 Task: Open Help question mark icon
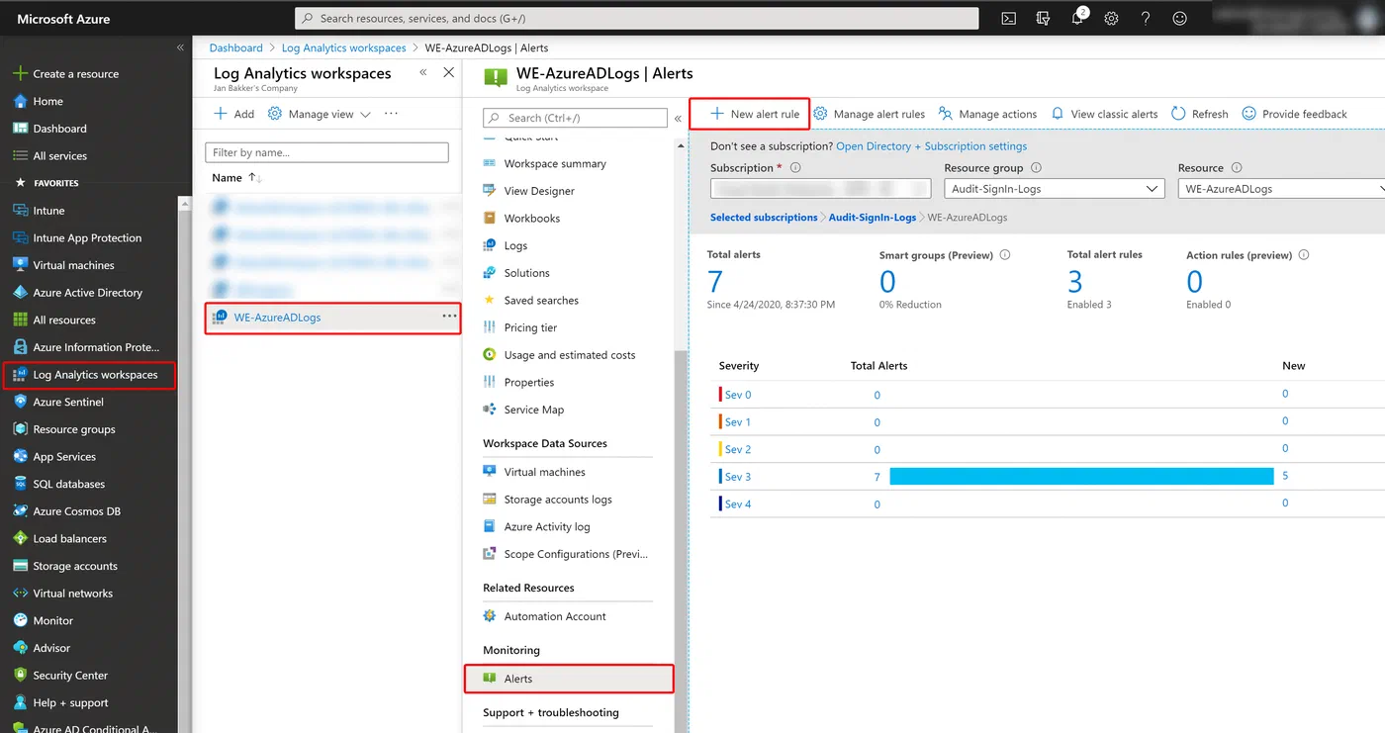click(1146, 18)
